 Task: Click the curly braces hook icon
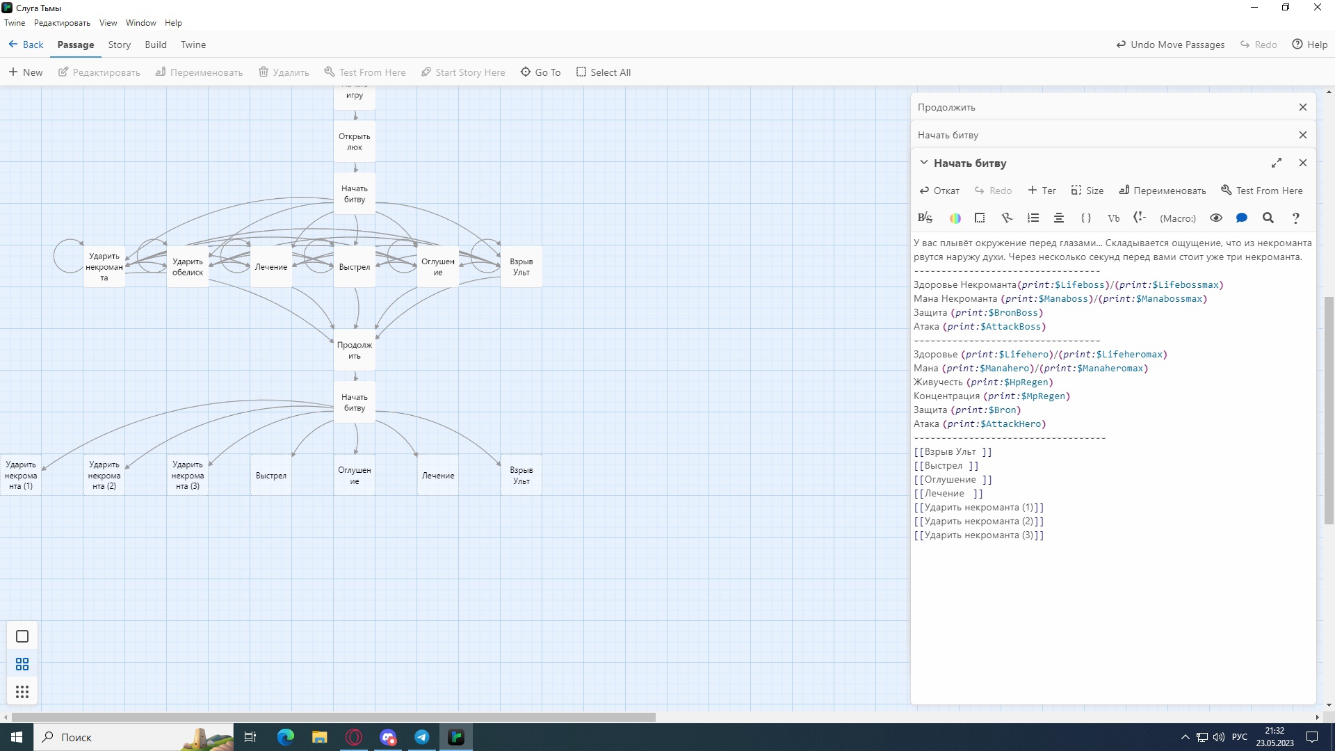click(1086, 218)
